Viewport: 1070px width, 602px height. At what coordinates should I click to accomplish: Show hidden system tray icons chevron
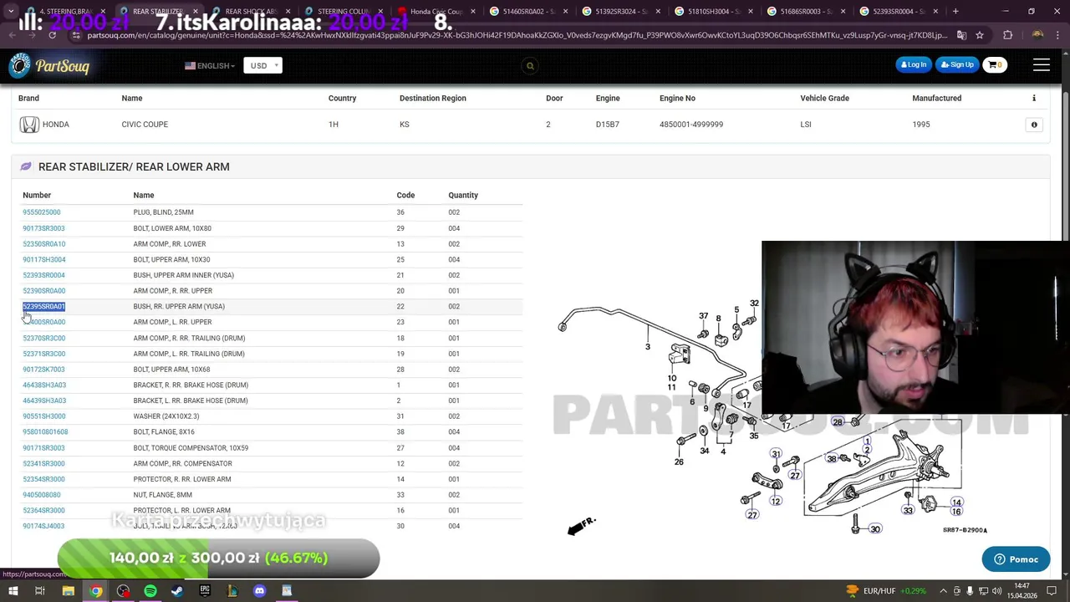click(x=943, y=591)
